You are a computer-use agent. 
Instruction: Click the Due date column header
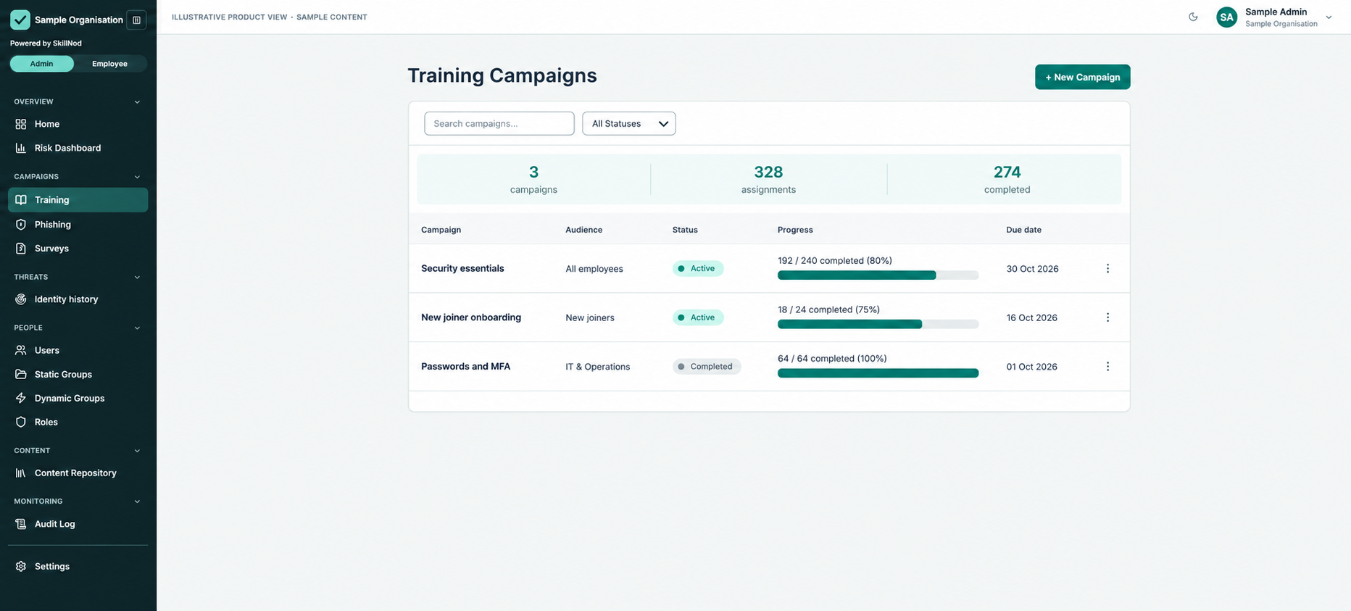(x=1023, y=230)
